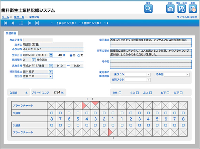This screenshot has height=149, width=200.
Task: Follow the ホーム breadcrumb link
Action: click(6, 17)
